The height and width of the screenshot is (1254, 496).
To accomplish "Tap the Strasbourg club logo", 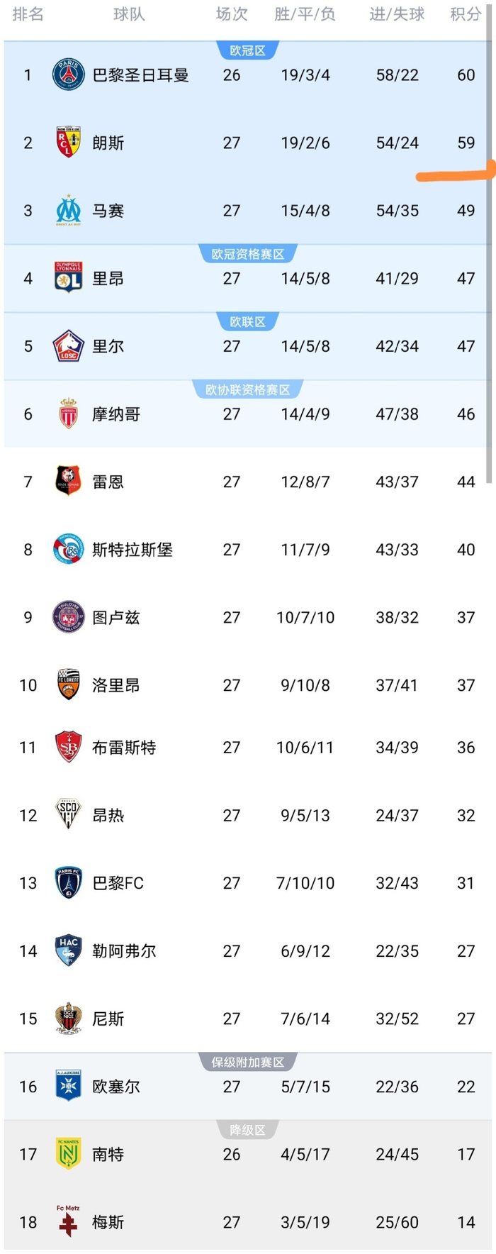I will point(68,550).
